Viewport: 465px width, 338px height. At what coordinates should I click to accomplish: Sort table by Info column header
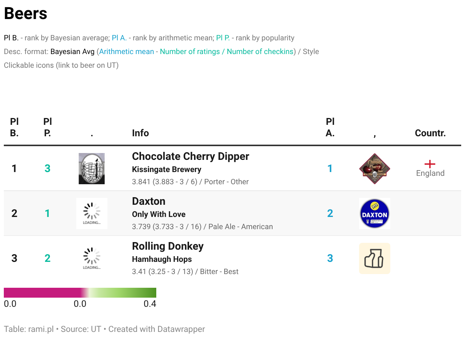(140, 133)
